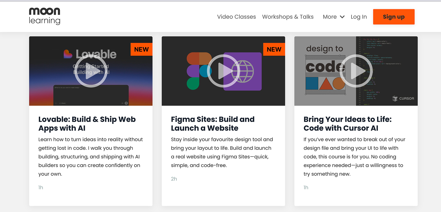Click the NEW badge on the Figma Sites card
The width and height of the screenshot is (441, 212).
[274, 49]
